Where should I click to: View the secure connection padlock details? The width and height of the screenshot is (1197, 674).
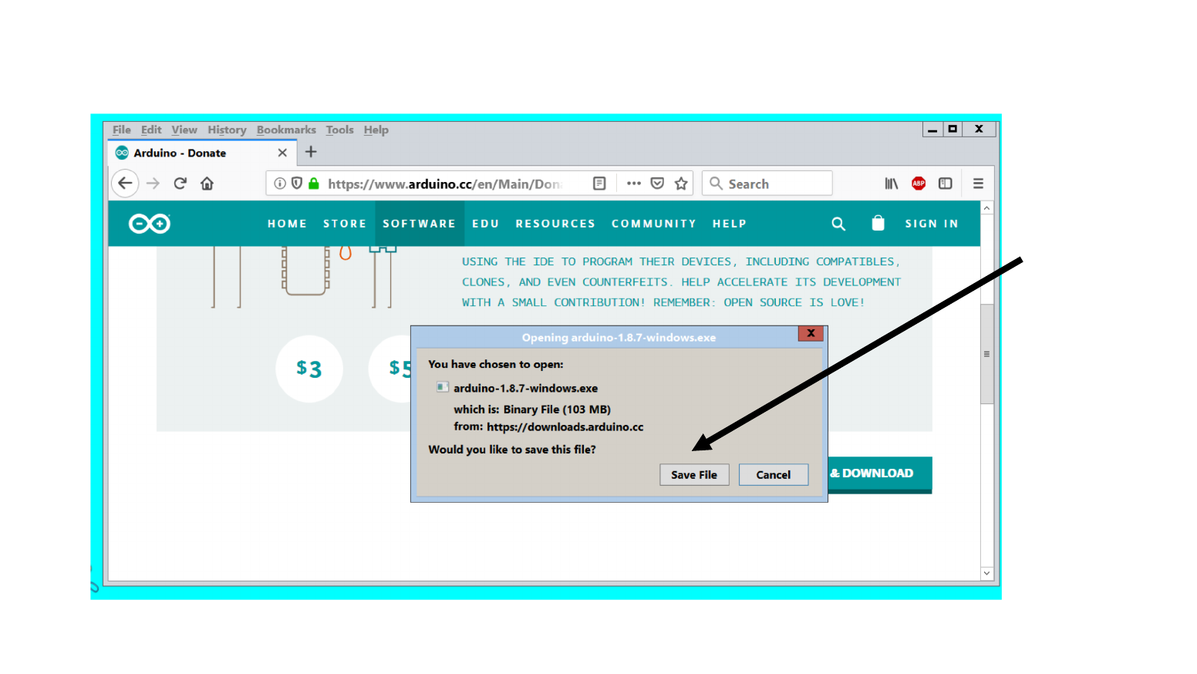click(314, 184)
